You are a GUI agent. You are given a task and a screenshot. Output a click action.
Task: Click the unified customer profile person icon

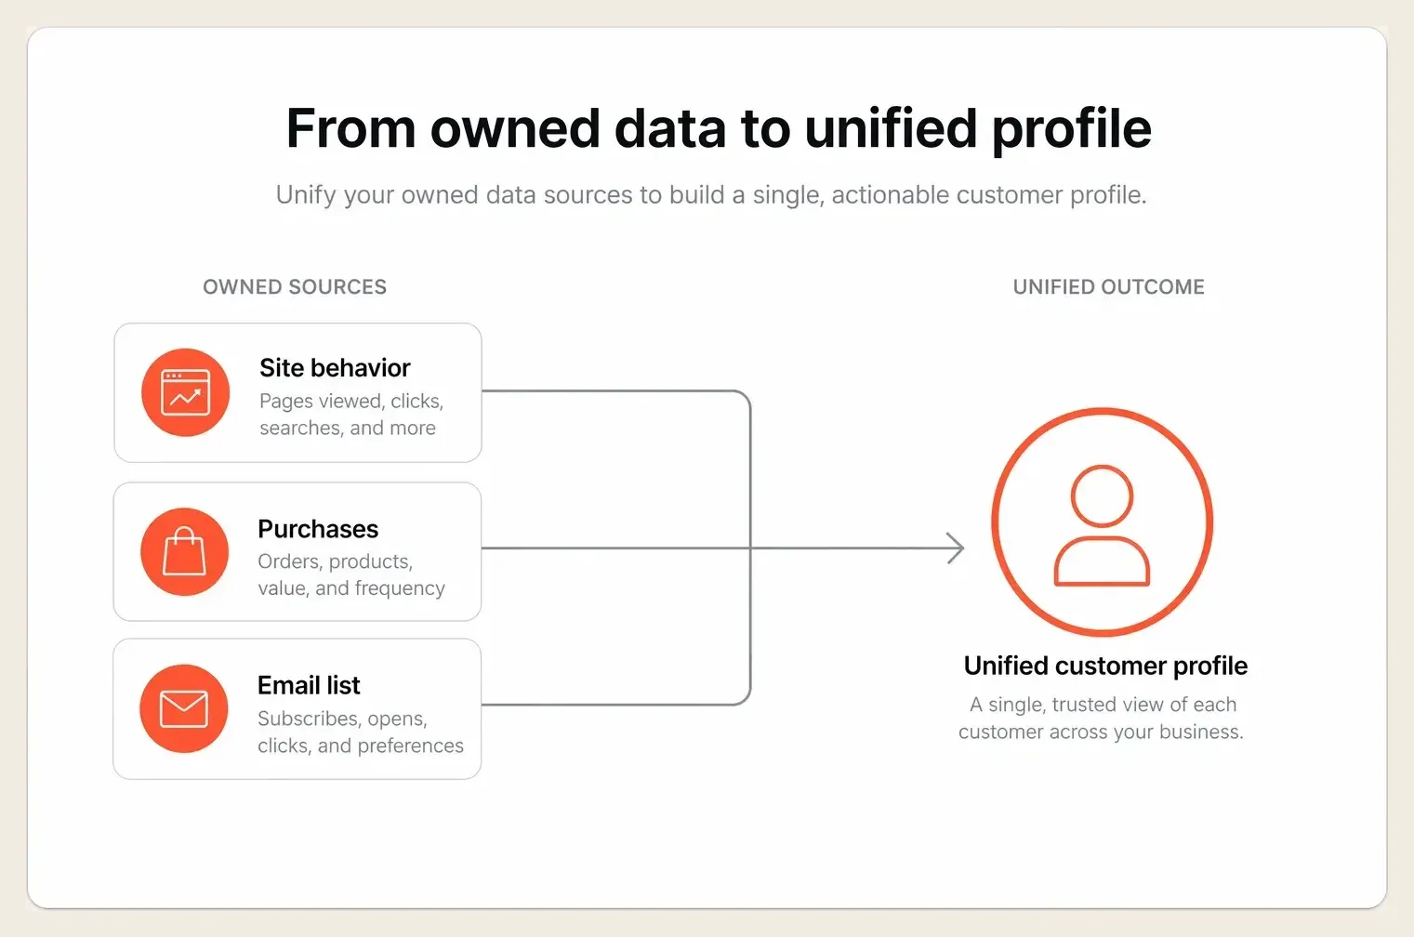coord(1102,522)
